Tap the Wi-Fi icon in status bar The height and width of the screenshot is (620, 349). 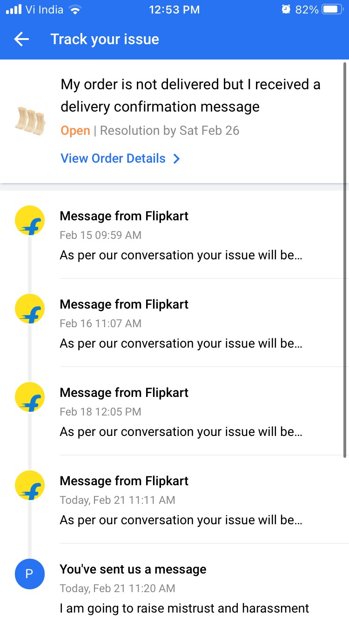[74, 9]
